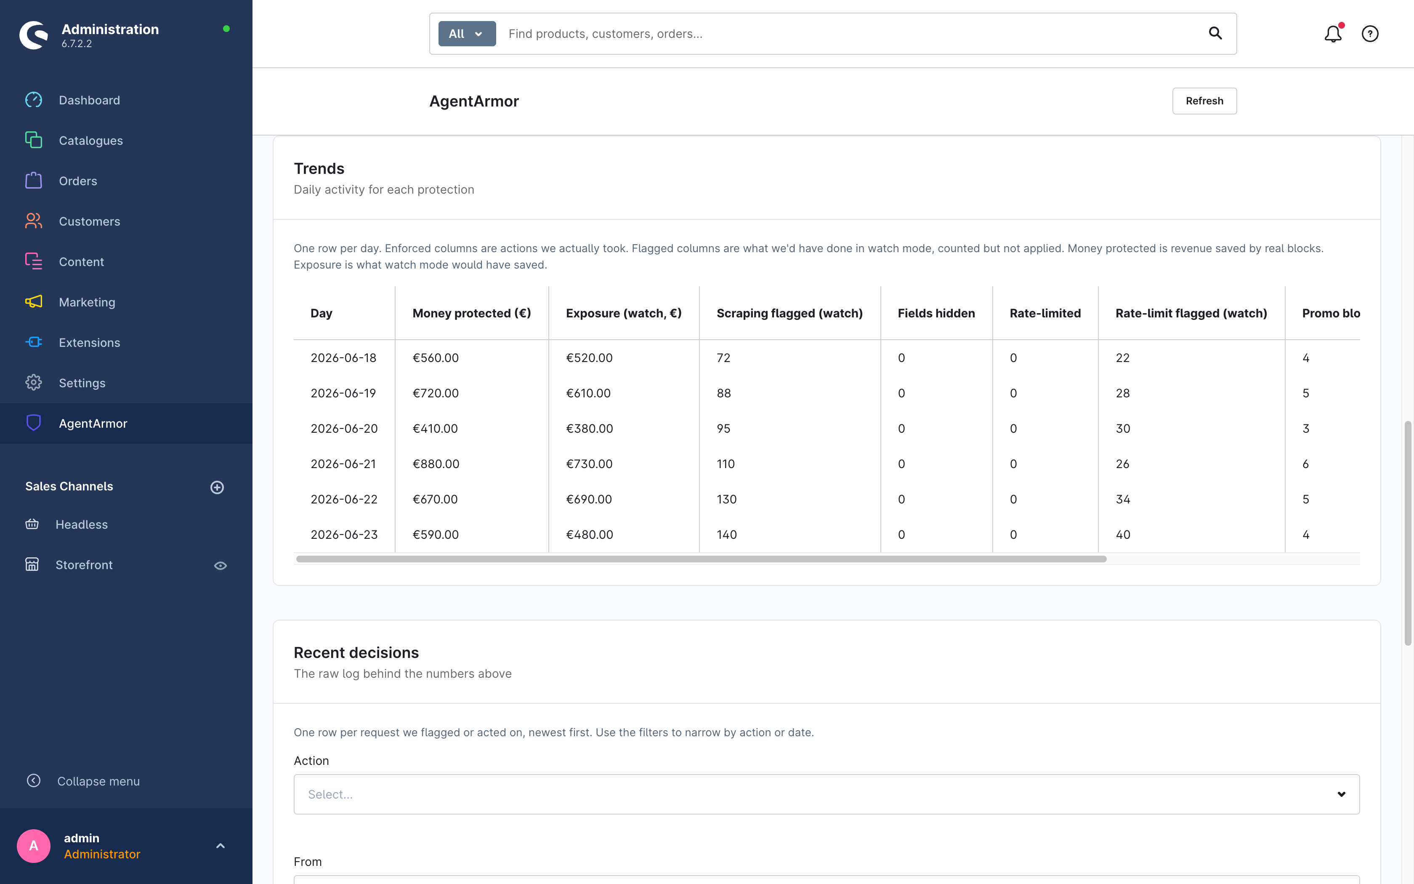Click the Marketing megaphone icon
The height and width of the screenshot is (884, 1414).
[x=33, y=302]
